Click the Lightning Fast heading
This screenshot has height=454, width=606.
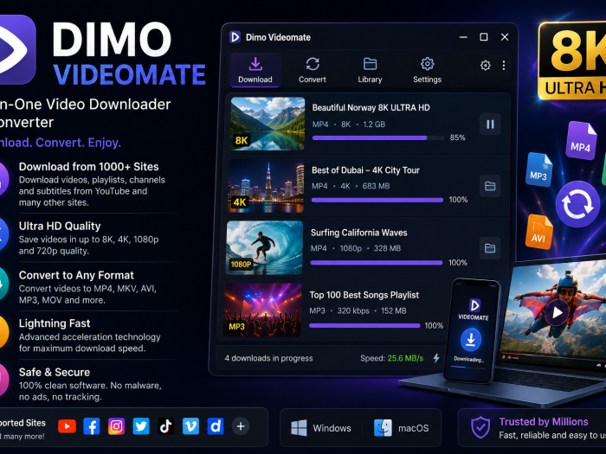55,323
